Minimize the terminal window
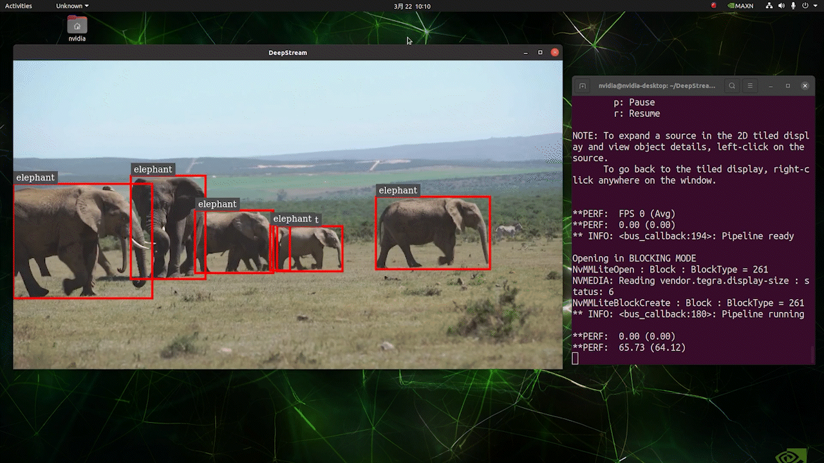This screenshot has width=824, height=463. pyautogui.click(x=771, y=86)
